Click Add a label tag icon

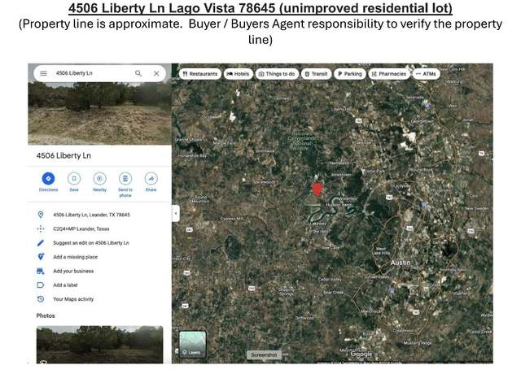click(x=41, y=285)
